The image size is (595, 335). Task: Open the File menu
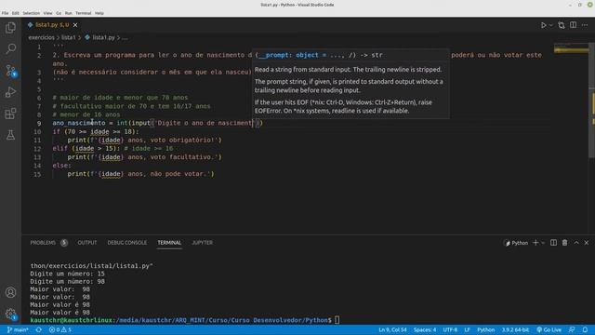click(5, 13)
